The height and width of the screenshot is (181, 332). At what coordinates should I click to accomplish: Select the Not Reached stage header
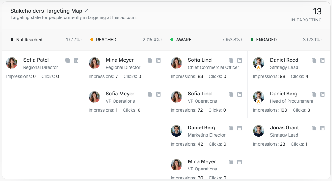click(x=46, y=40)
